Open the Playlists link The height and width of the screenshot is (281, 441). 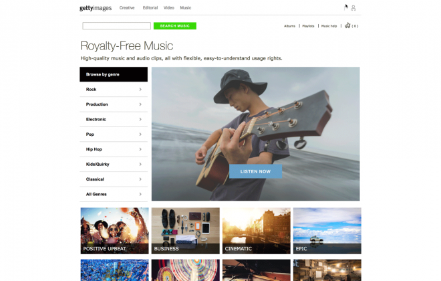(x=308, y=26)
